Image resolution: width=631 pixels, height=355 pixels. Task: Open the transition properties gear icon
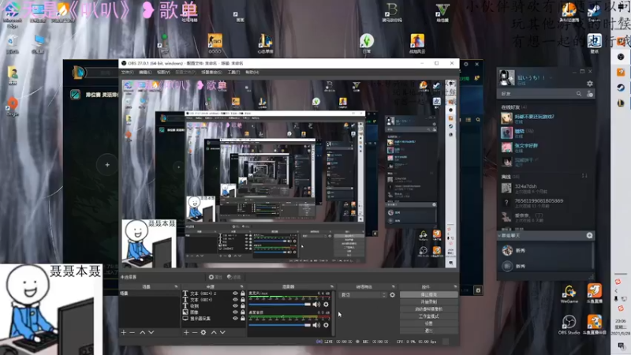tap(392, 295)
